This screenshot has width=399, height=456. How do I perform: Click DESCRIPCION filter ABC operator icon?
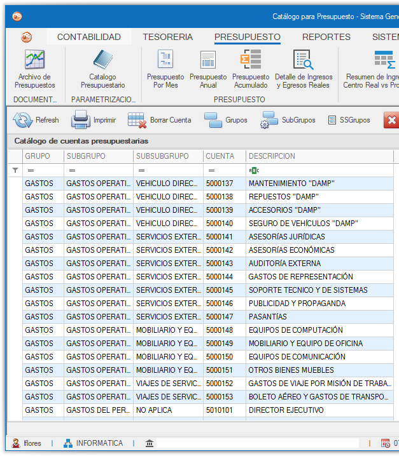click(x=254, y=170)
